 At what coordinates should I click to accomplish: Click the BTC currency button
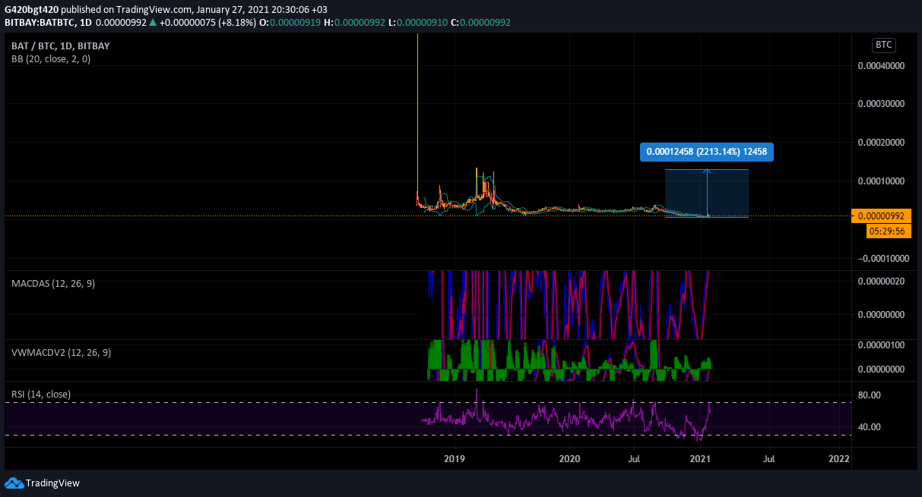pyautogui.click(x=883, y=45)
